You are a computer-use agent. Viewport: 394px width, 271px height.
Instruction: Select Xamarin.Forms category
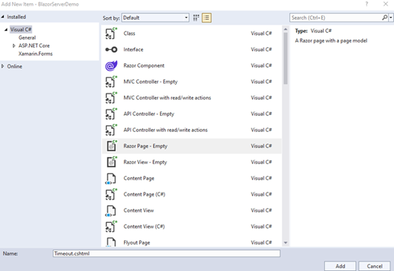click(36, 54)
